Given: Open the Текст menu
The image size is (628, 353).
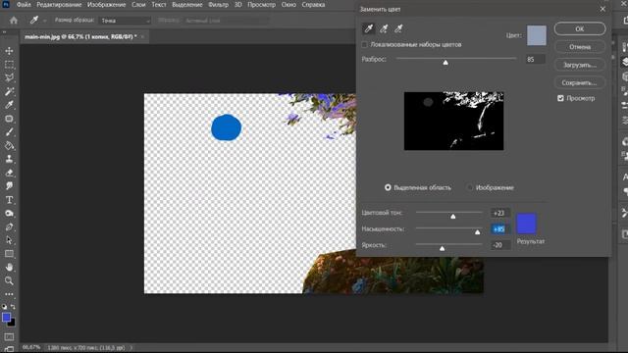Looking at the screenshot, I should point(159,5).
